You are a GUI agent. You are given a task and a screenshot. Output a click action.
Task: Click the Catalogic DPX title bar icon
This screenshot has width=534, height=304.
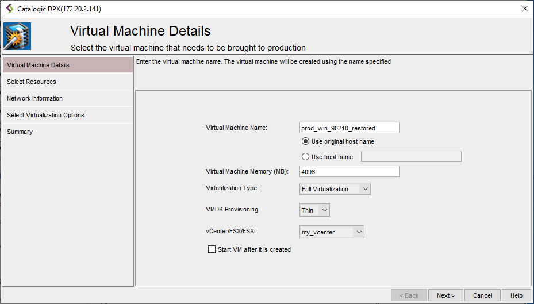point(9,9)
